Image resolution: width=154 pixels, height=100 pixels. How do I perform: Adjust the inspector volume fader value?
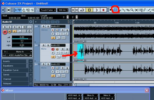[x=22, y=37]
